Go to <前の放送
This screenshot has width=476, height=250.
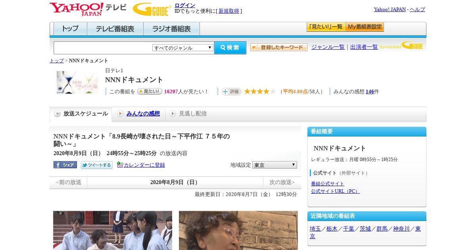click(x=69, y=182)
